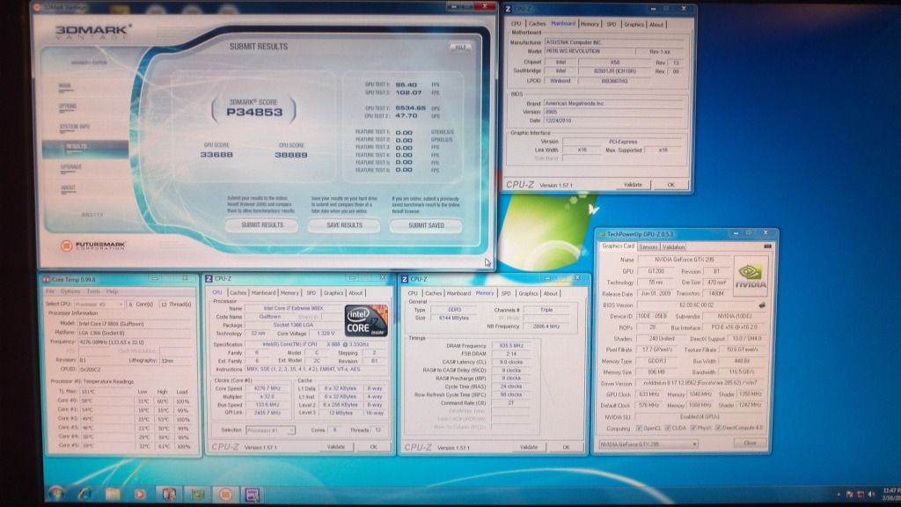The height and width of the screenshot is (507, 901).
Task: Go to SYSTEM INFO in 3DMark sidebar
Action: [74, 127]
